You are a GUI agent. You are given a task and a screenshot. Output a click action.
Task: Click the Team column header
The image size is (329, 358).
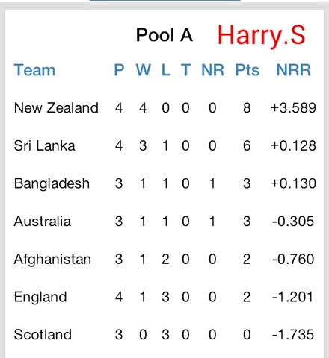34,70
